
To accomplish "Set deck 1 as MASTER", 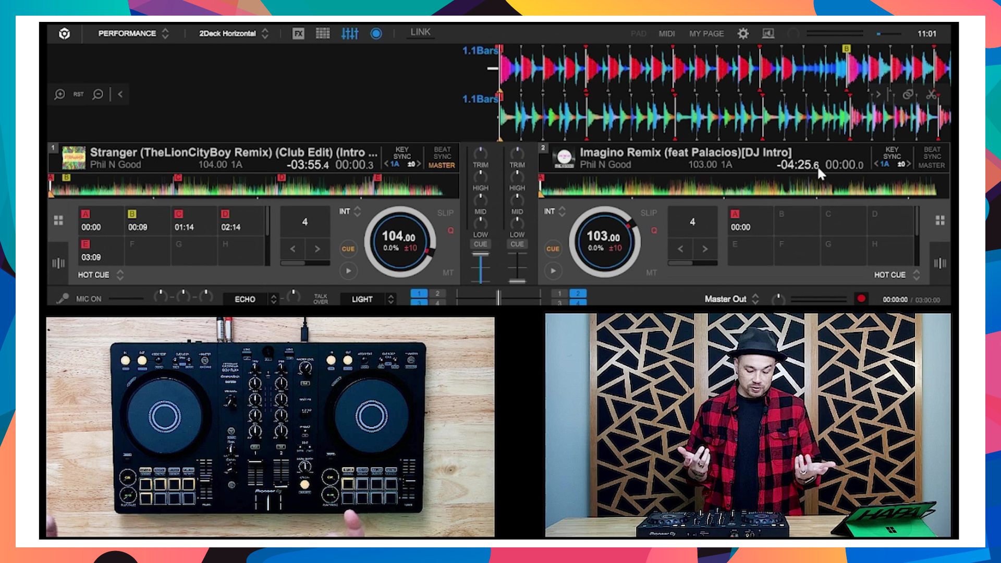I will (x=442, y=165).
